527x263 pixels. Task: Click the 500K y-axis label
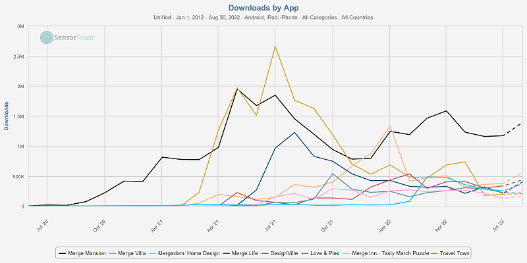coord(19,176)
